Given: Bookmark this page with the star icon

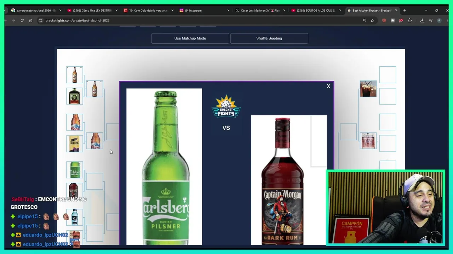Looking at the screenshot, I should tap(372, 20).
